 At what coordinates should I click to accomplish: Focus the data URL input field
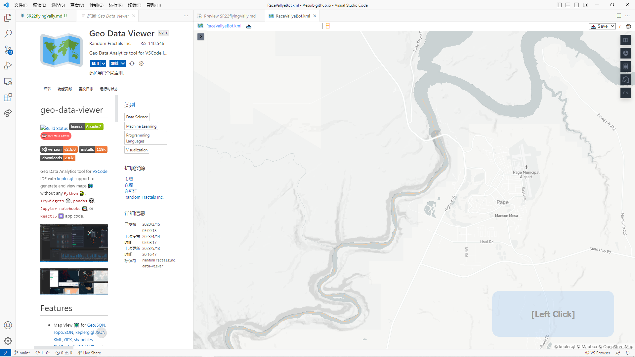(288, 26)
